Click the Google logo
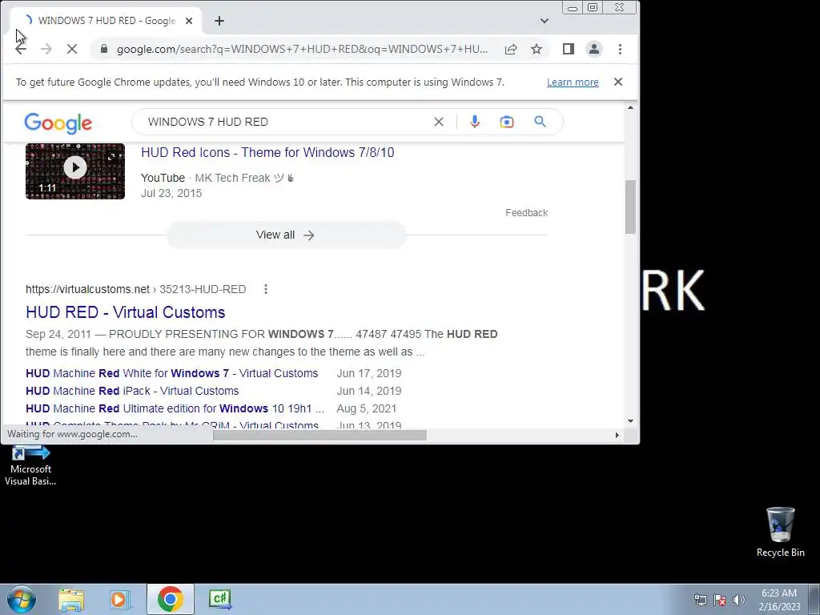820x615 pixels. (x=58, y=123)
